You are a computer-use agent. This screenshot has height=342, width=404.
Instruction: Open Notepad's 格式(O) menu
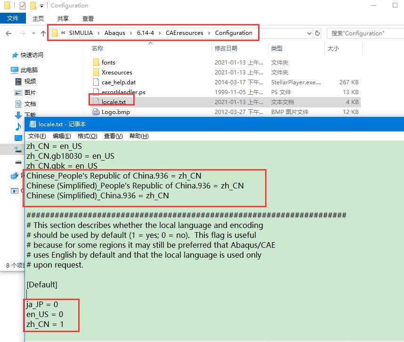[87, 136]
